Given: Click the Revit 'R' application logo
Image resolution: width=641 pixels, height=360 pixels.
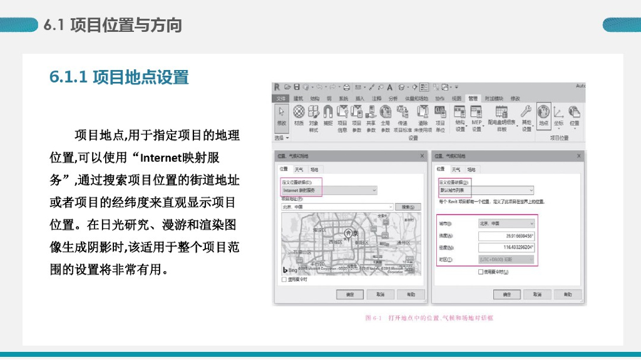Looking at the screenshot, I should [x=277, y=87].
